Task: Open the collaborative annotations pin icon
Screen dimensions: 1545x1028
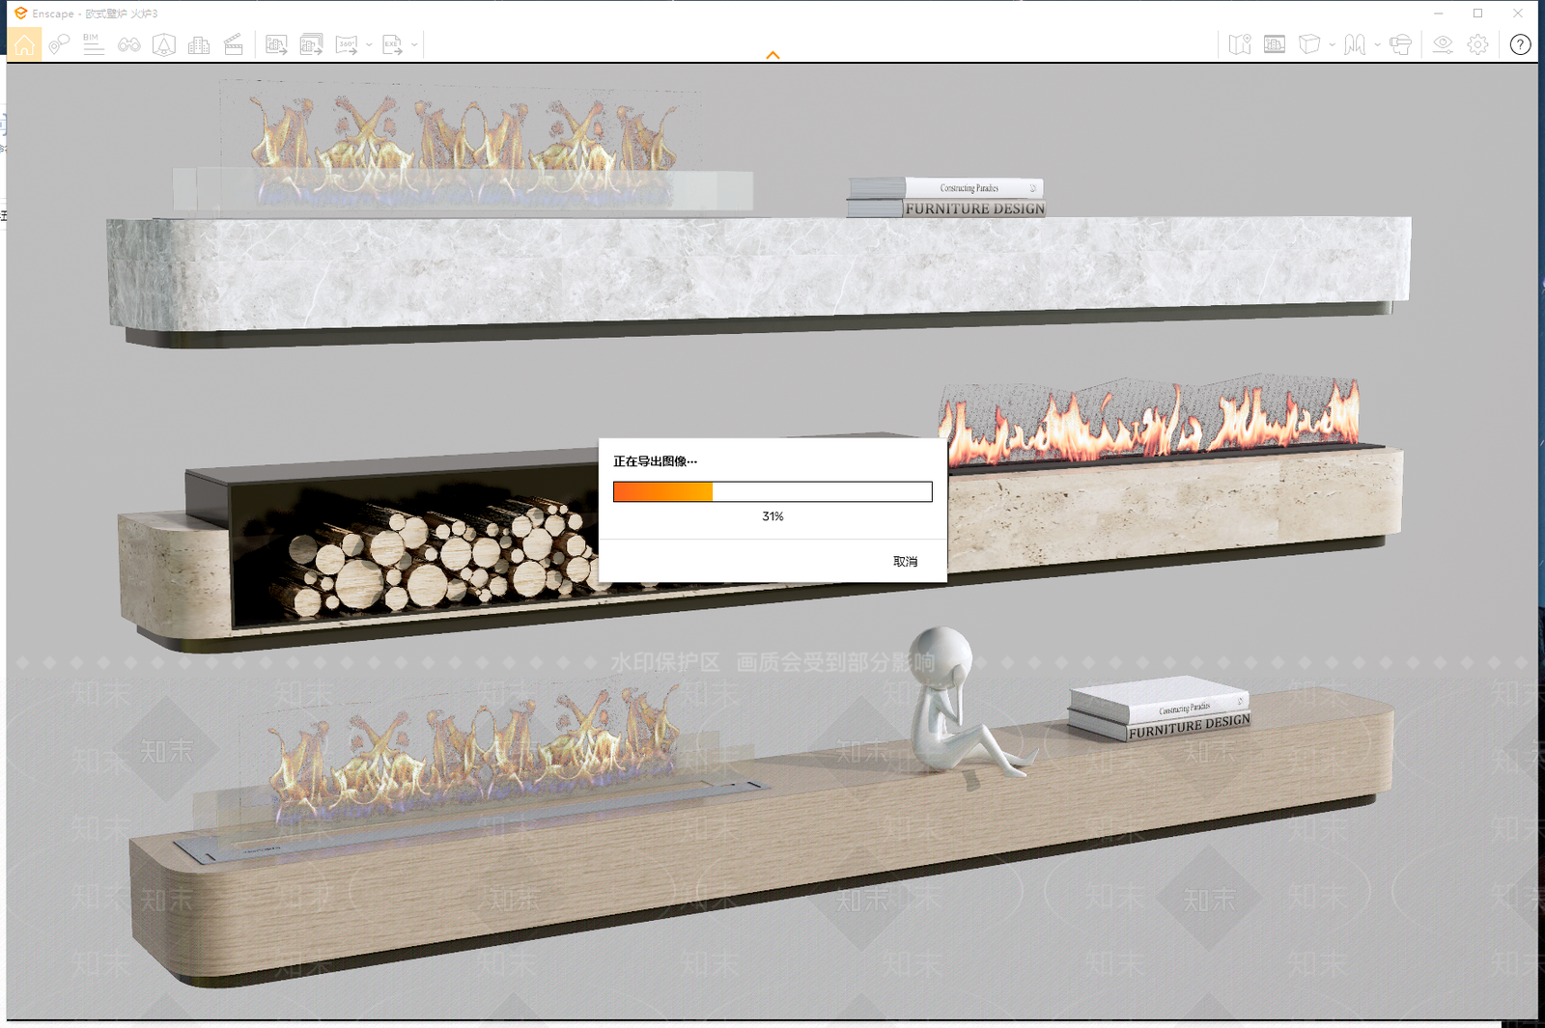Action: click(x=59, y=44)
